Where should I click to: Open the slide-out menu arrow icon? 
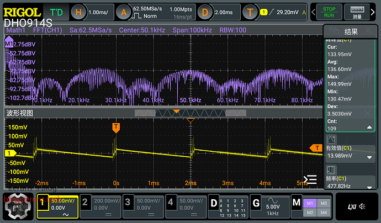point(310,179)
